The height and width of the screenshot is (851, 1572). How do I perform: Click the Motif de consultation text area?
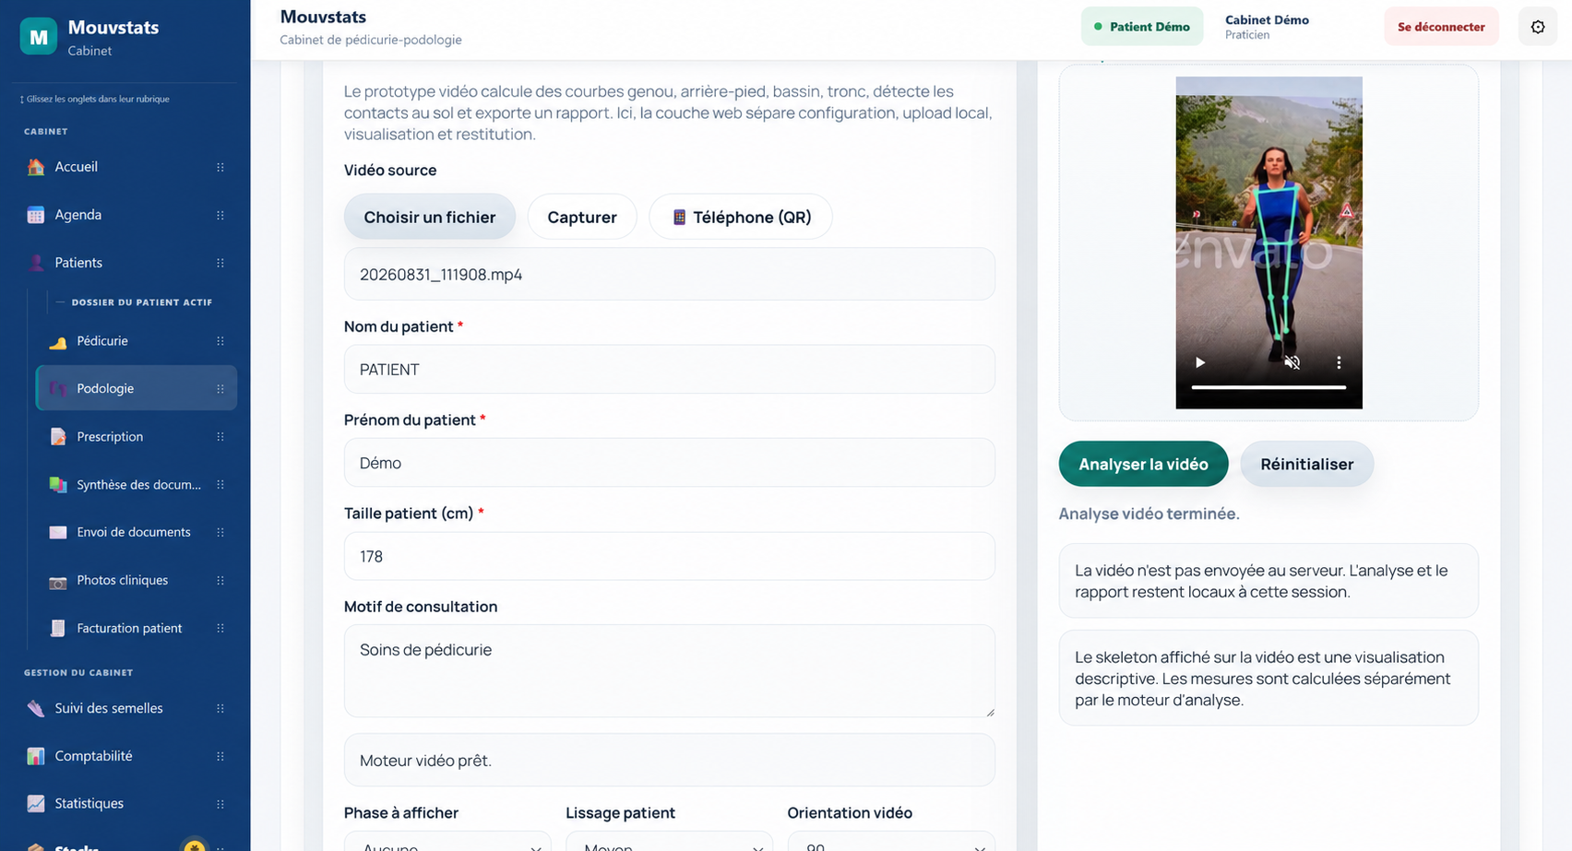pos(669,671)
